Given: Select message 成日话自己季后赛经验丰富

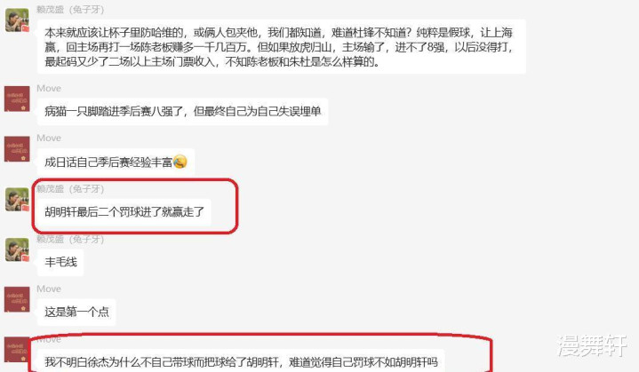Looking at the screenshot, I should coord(116,162).
